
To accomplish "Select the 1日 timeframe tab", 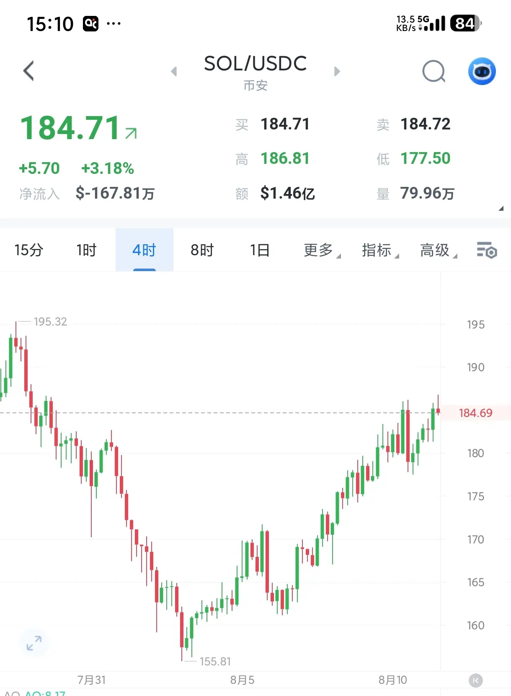I will pos(260,250).
